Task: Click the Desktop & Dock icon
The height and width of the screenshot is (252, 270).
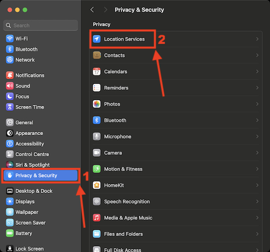Action: point(10,191)
